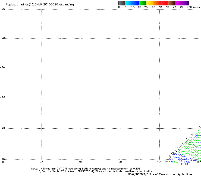Image resolution: width=201 pixels, height=176 pixels.
Task: Click the yellow 20-25 knots color band
Action: (x=150, y=3)
